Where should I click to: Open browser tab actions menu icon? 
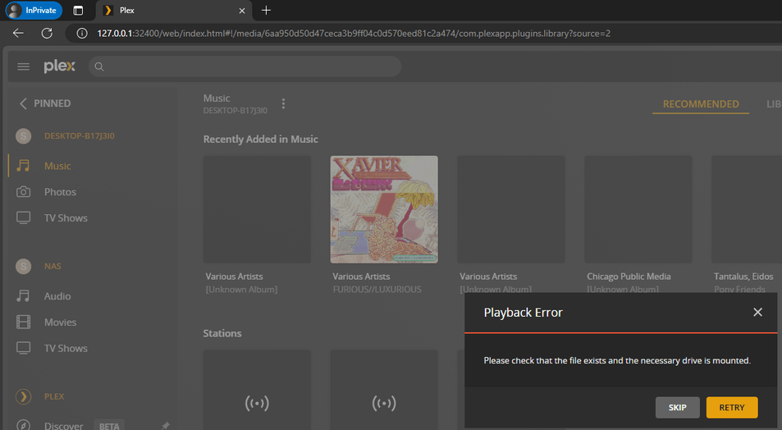pyautogui.click(x=78, y=11)
